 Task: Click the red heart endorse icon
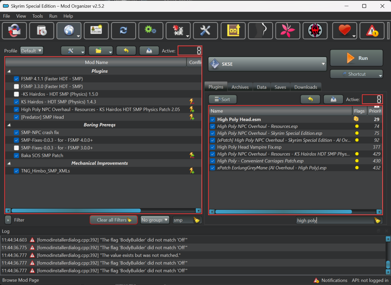[x=344, y=31]
